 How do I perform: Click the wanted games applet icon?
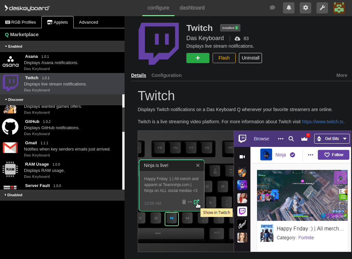[x=10, y=109]
